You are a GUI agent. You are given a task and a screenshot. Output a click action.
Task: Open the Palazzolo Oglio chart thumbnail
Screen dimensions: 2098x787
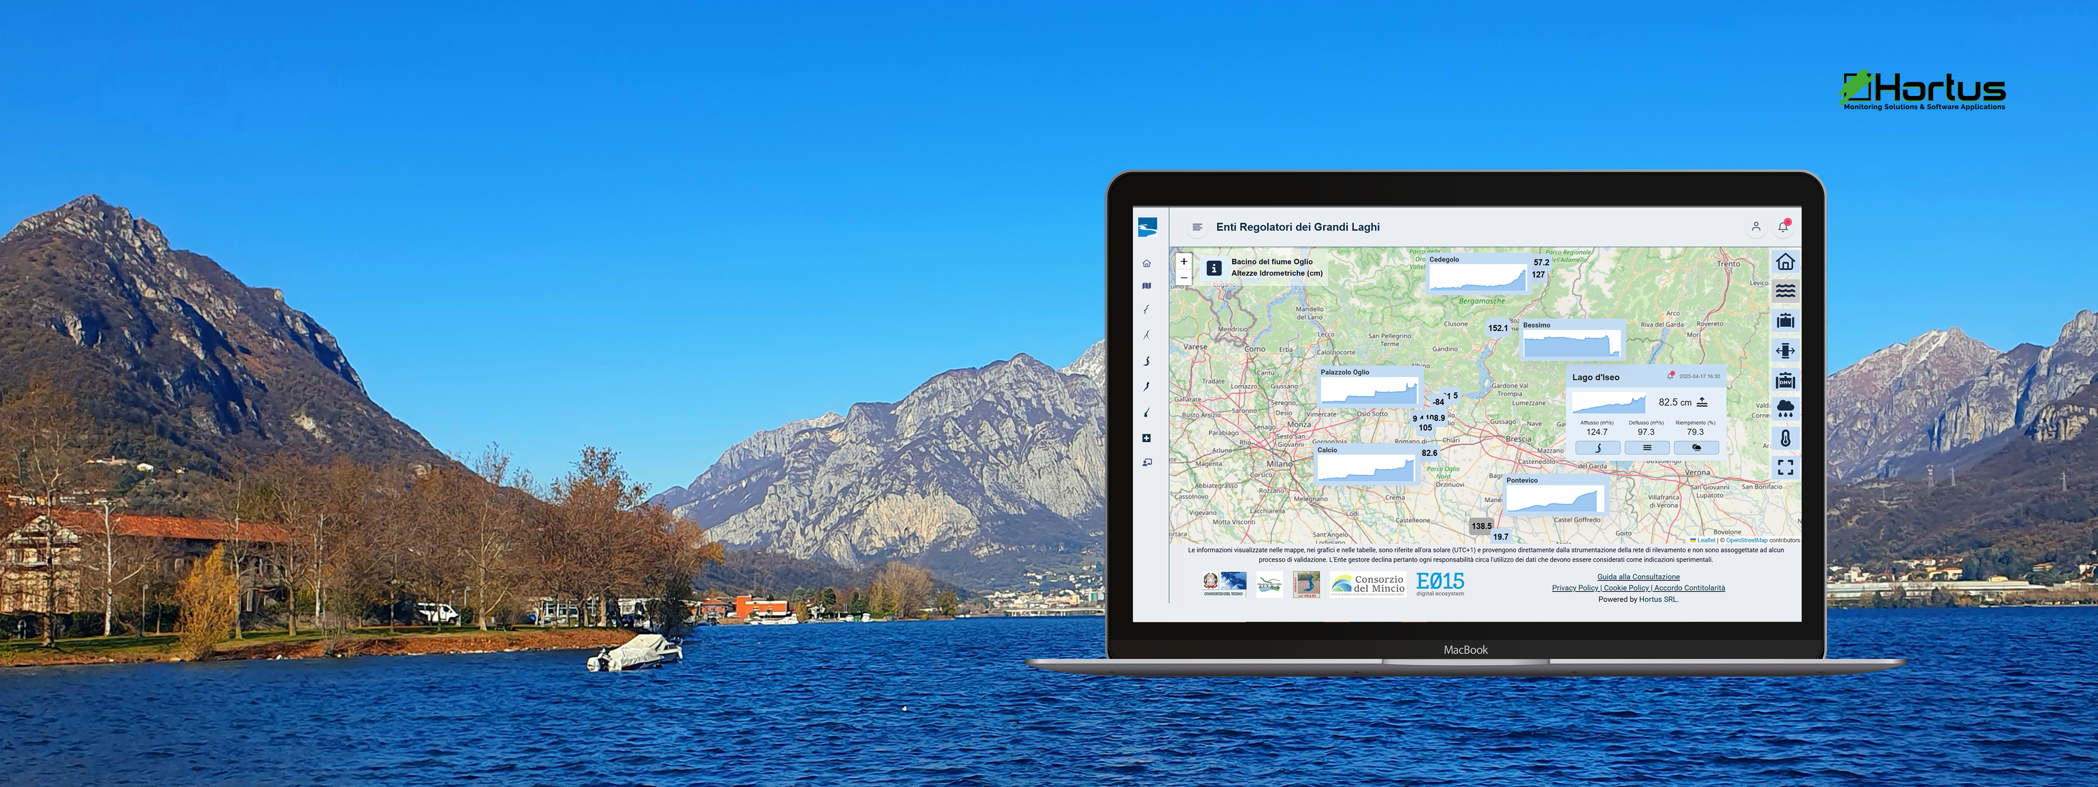pos(1369,390)
